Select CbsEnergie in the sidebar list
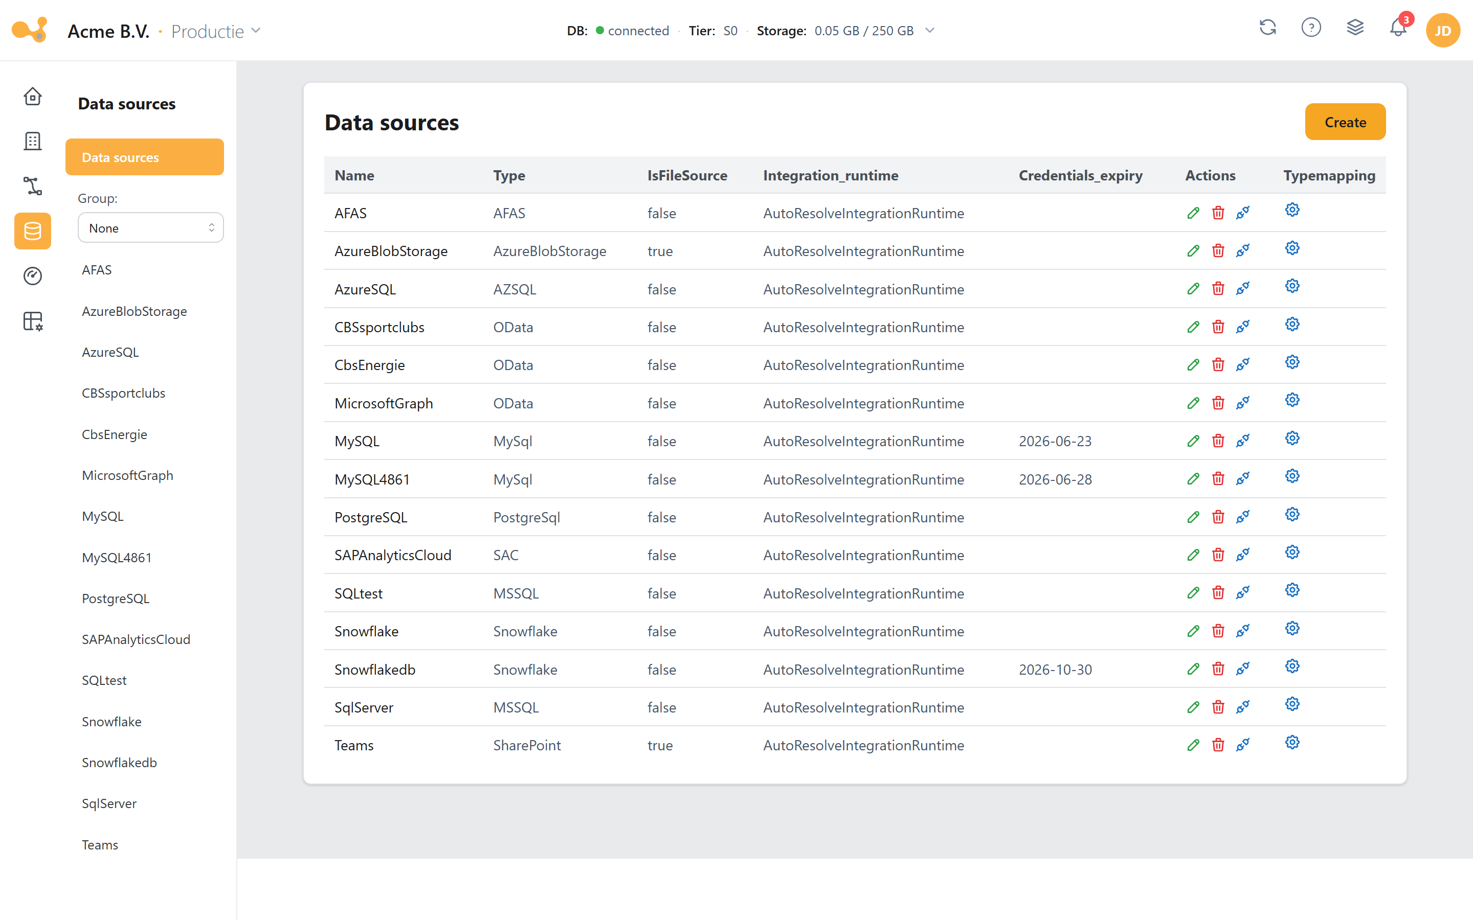 115,434
